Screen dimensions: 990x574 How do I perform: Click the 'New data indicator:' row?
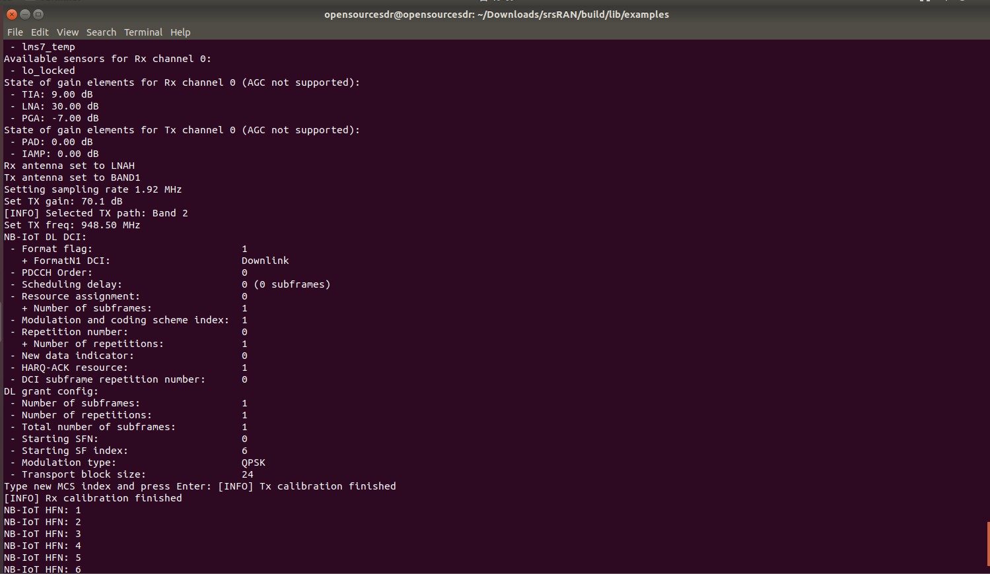(x=129, y=356)
